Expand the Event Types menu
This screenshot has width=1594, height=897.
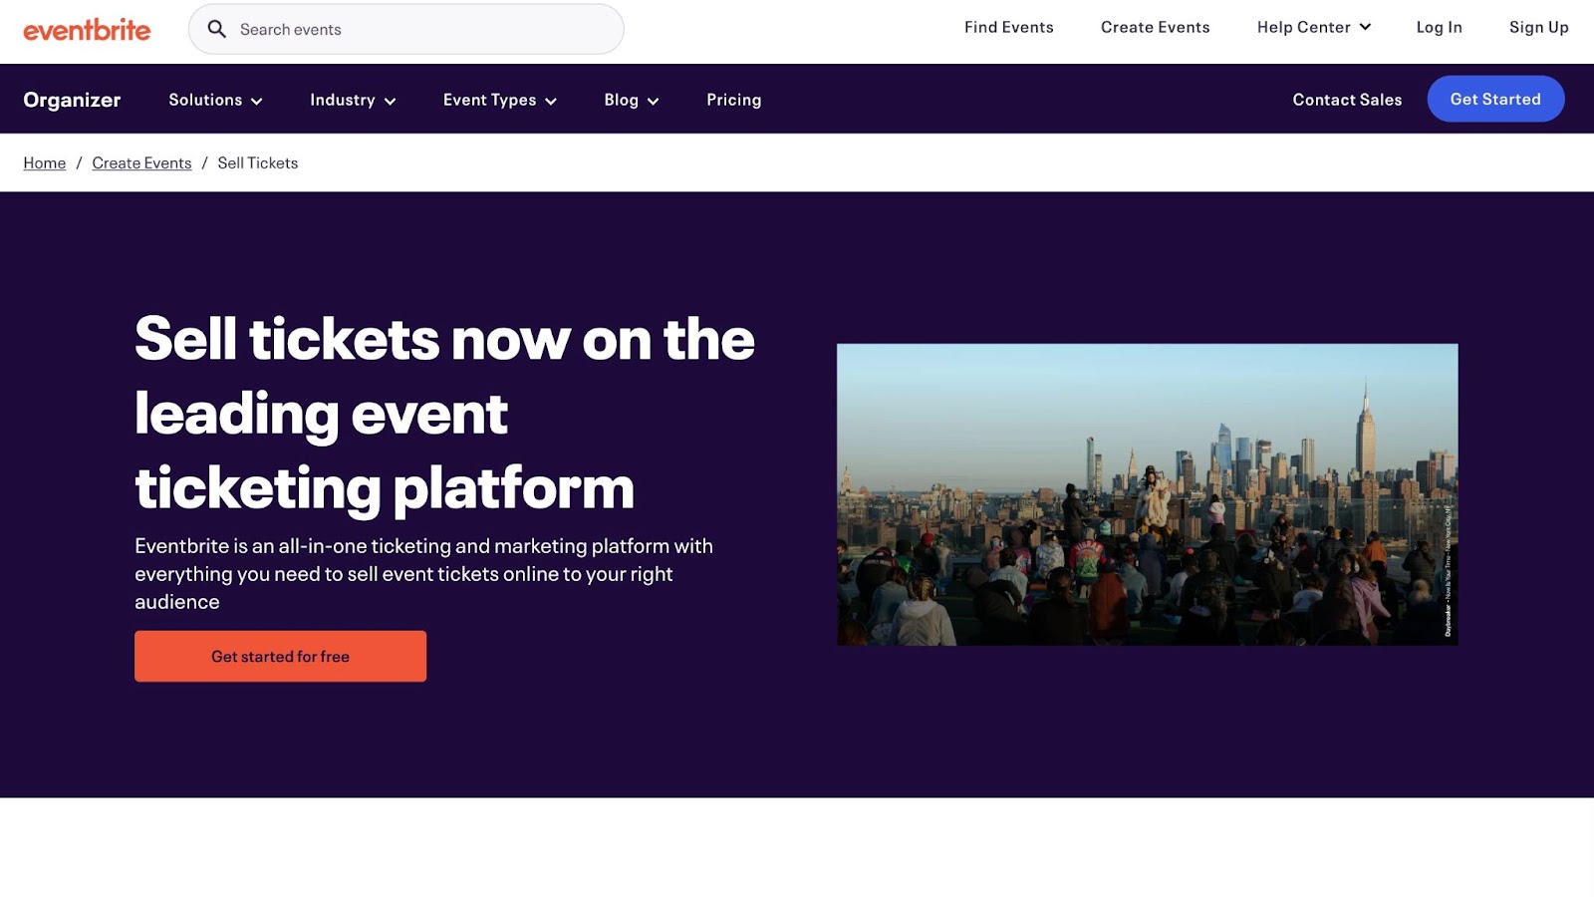[499, 100]
